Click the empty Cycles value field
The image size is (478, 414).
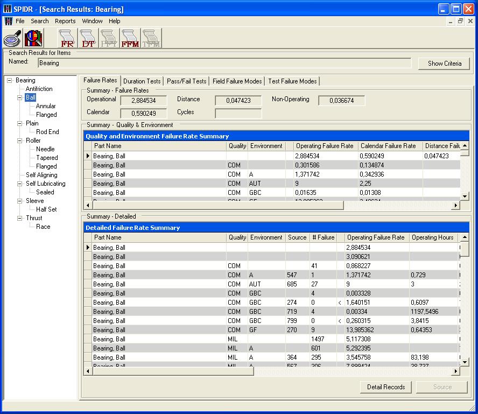pos(238,114)
